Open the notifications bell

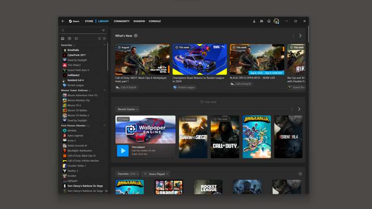(269, 21)
